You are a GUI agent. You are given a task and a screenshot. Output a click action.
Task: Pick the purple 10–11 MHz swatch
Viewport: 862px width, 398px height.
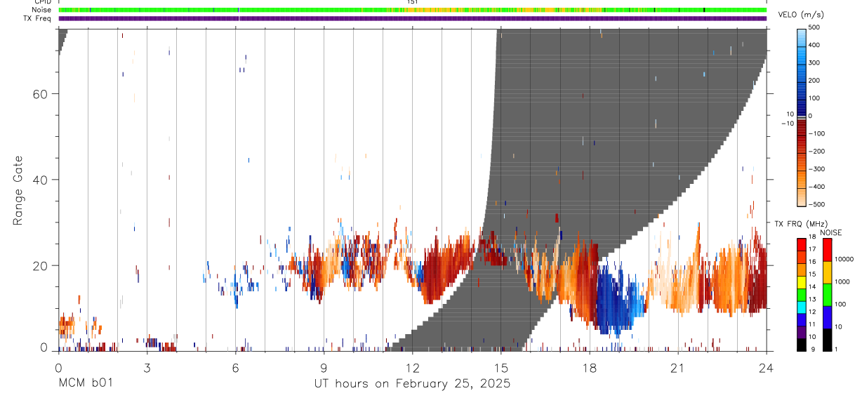pyautogui.click(x=801, y=332)
